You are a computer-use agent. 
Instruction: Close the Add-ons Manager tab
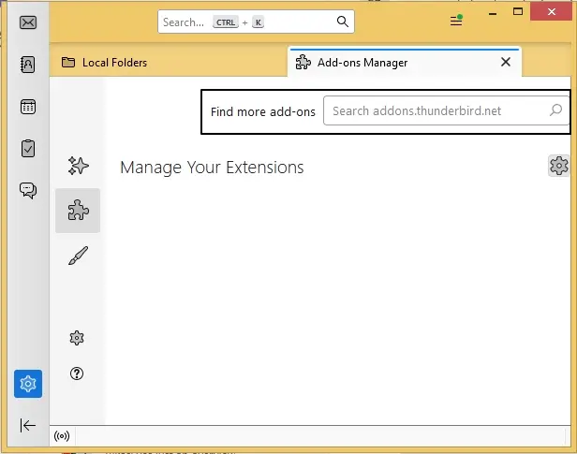coord(506,62)
